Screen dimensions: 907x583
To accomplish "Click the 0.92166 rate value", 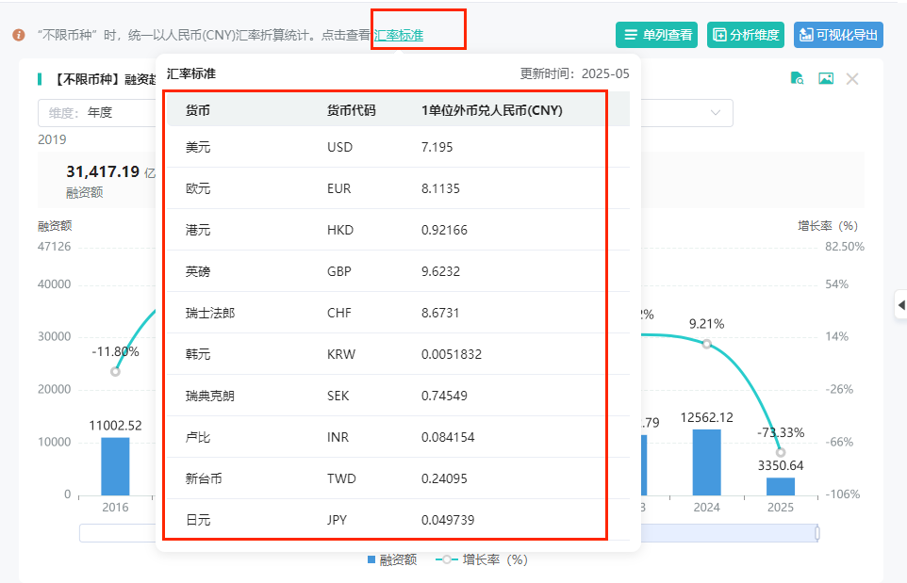I will (x=444, y=230).
